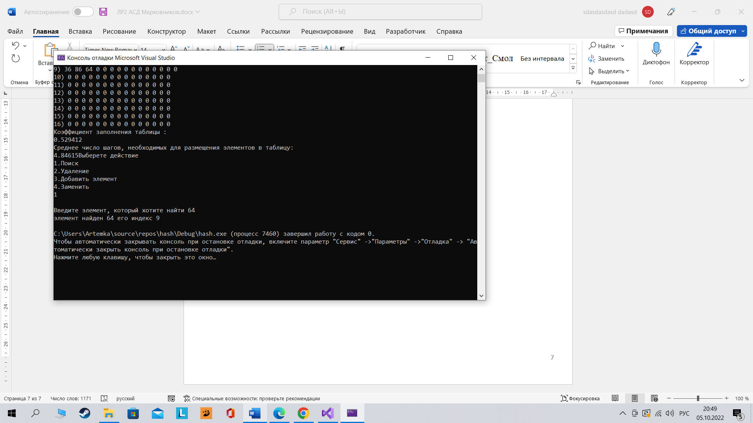Screen dimensions: 753x423
Task: Click the 100 % zoom level
Action: click(742, 398)
